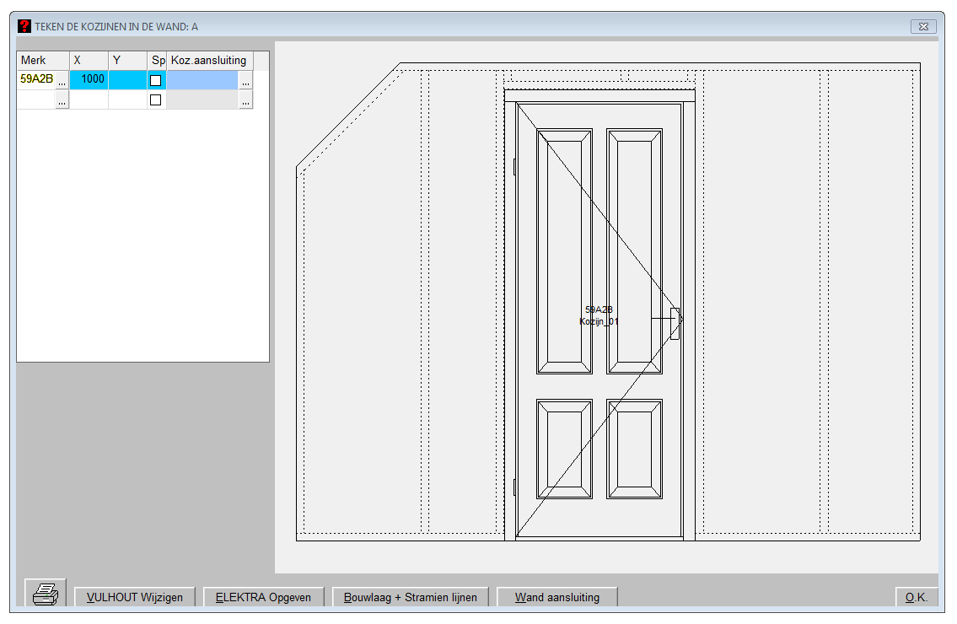The height and width of the screenshot is (624, 957).
Task: Click the Merk column header
Action: [43, 61]
